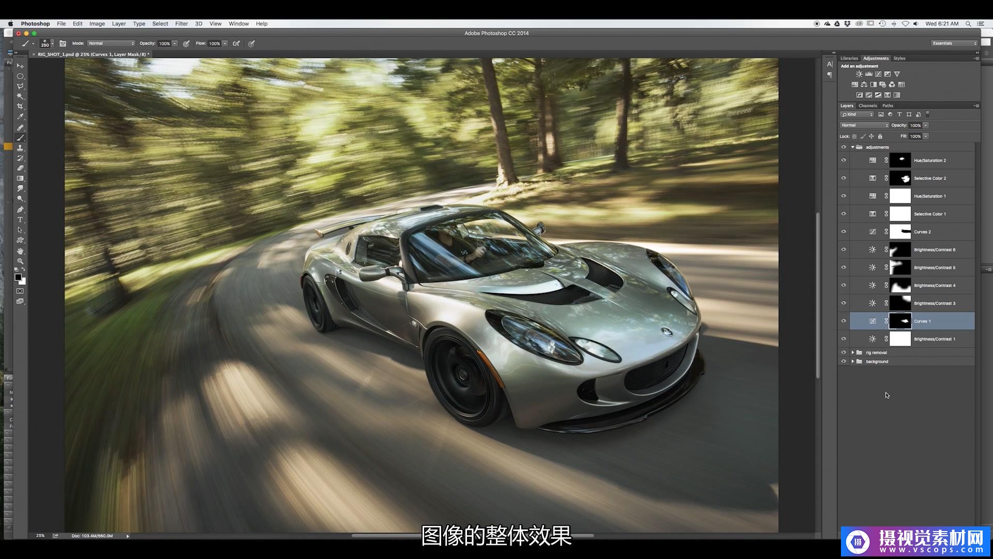Open the Filter menu
Screen dimensions: 993x559
point(181,24)
